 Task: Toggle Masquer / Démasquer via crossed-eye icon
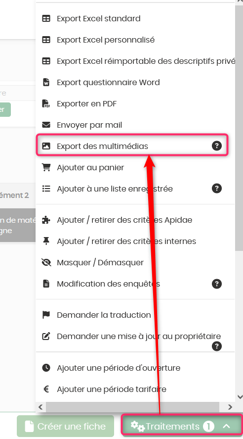pos(46,262)
